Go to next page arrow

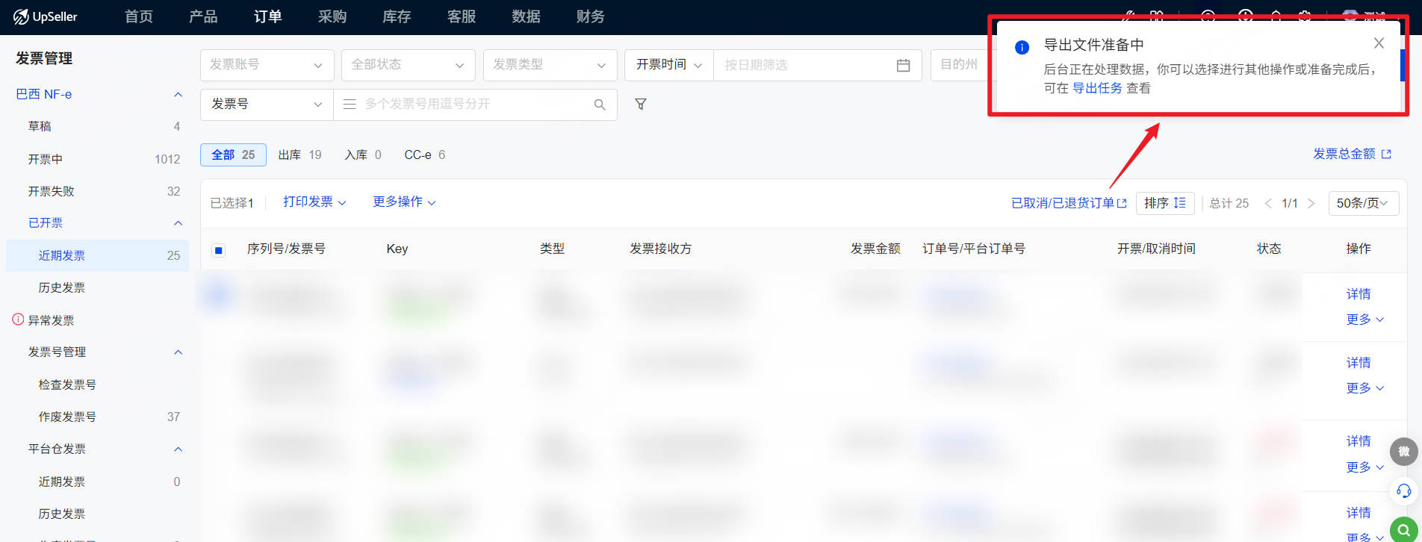(1311, 203)
